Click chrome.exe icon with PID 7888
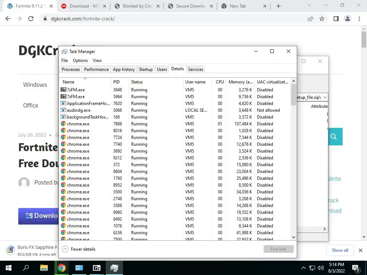Image resolution: width=367 pixels, height=275 pixels. pyautogui.click(x=63, y=124)
